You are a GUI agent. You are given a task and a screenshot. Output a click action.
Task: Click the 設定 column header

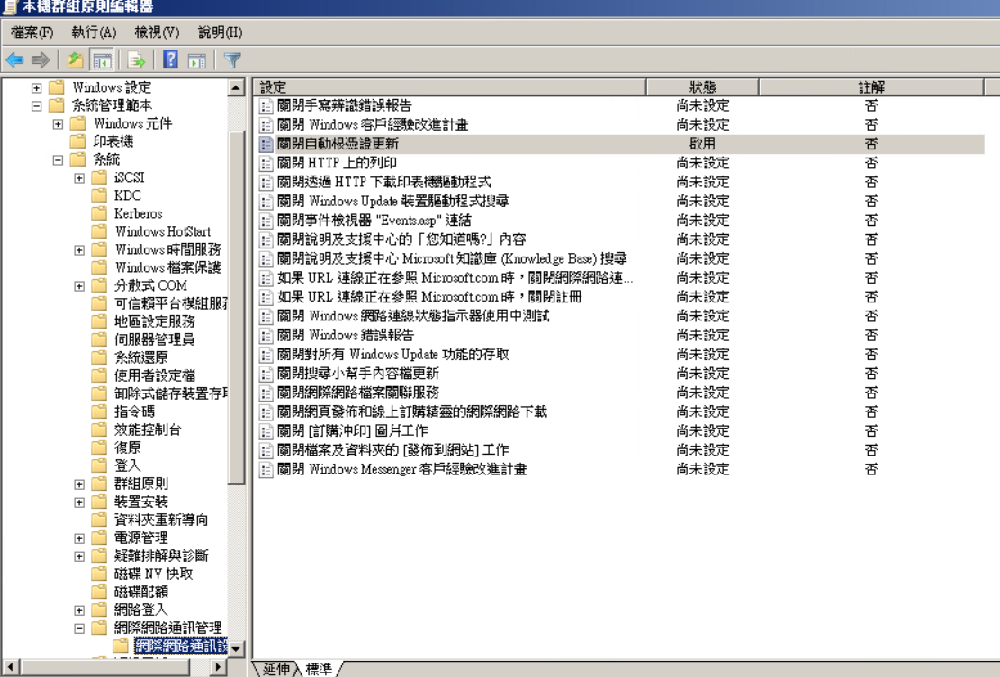(450, 87)
